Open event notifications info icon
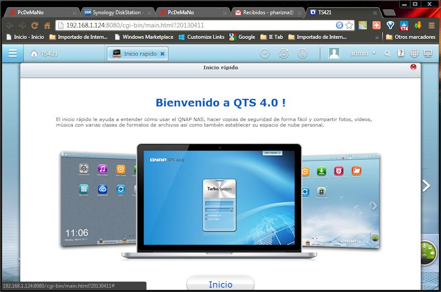 [302, 53]
